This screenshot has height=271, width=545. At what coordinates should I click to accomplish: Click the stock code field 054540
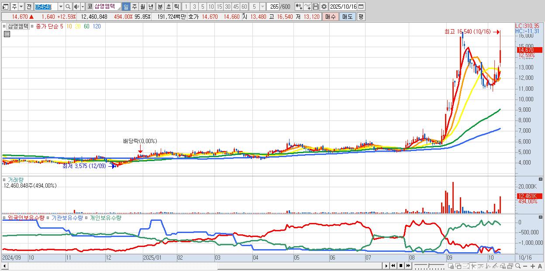coord(45,7)
